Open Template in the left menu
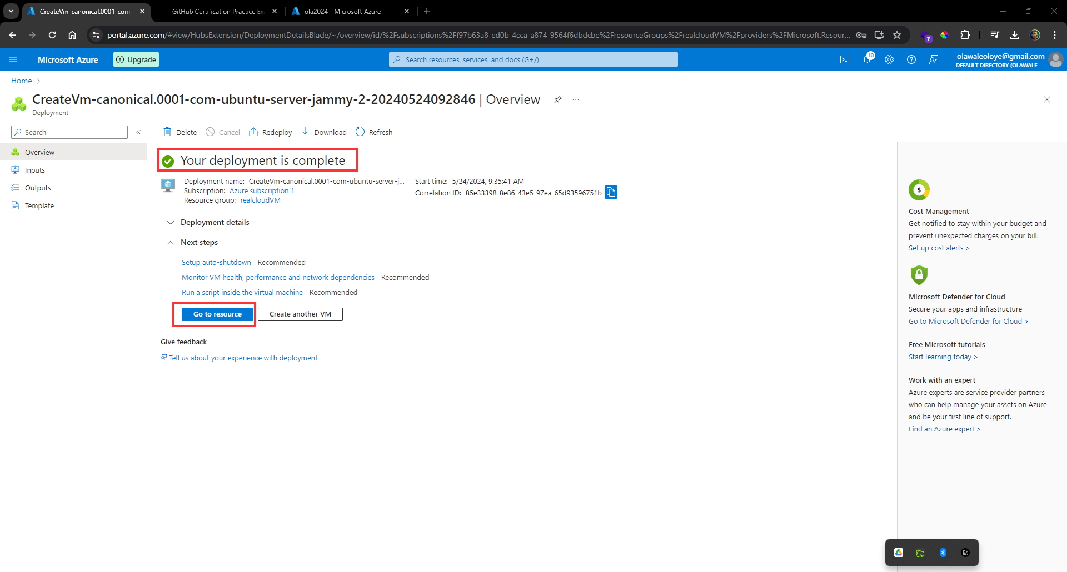 point(73,205)
